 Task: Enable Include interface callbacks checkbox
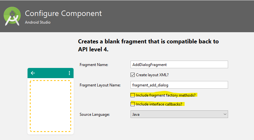pos(132,104)
